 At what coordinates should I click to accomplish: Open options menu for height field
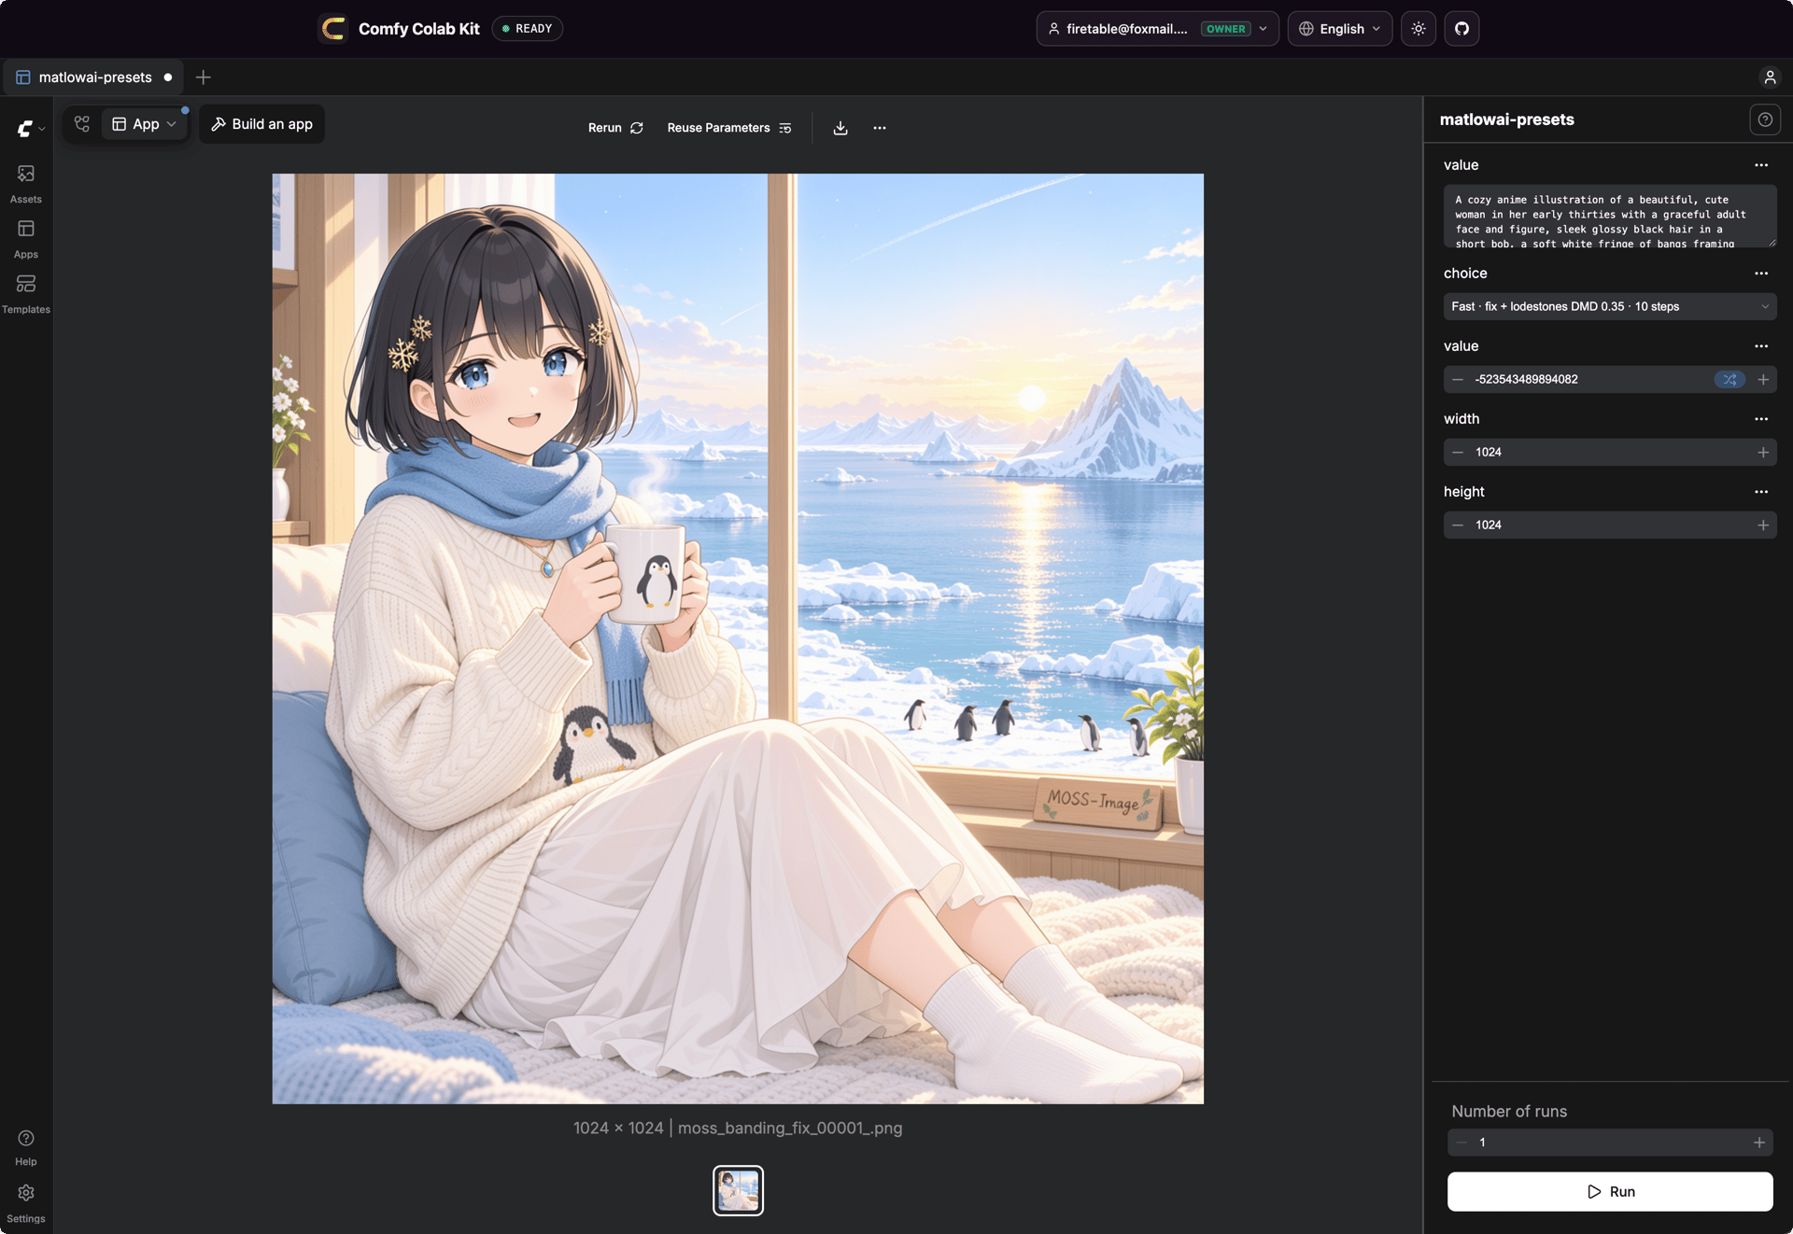[x=1761, y=492]
